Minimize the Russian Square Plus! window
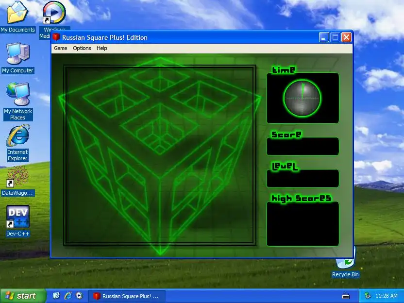Screen dimensions: 404x303 point(324,37)
